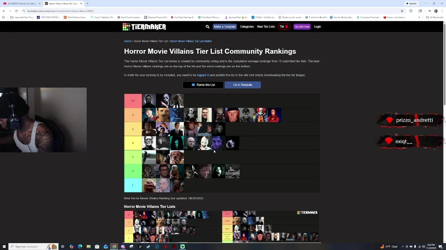Click the TierMaker logo
The width and height of the screenshot is (446, 250).
(x=144, y=27)
